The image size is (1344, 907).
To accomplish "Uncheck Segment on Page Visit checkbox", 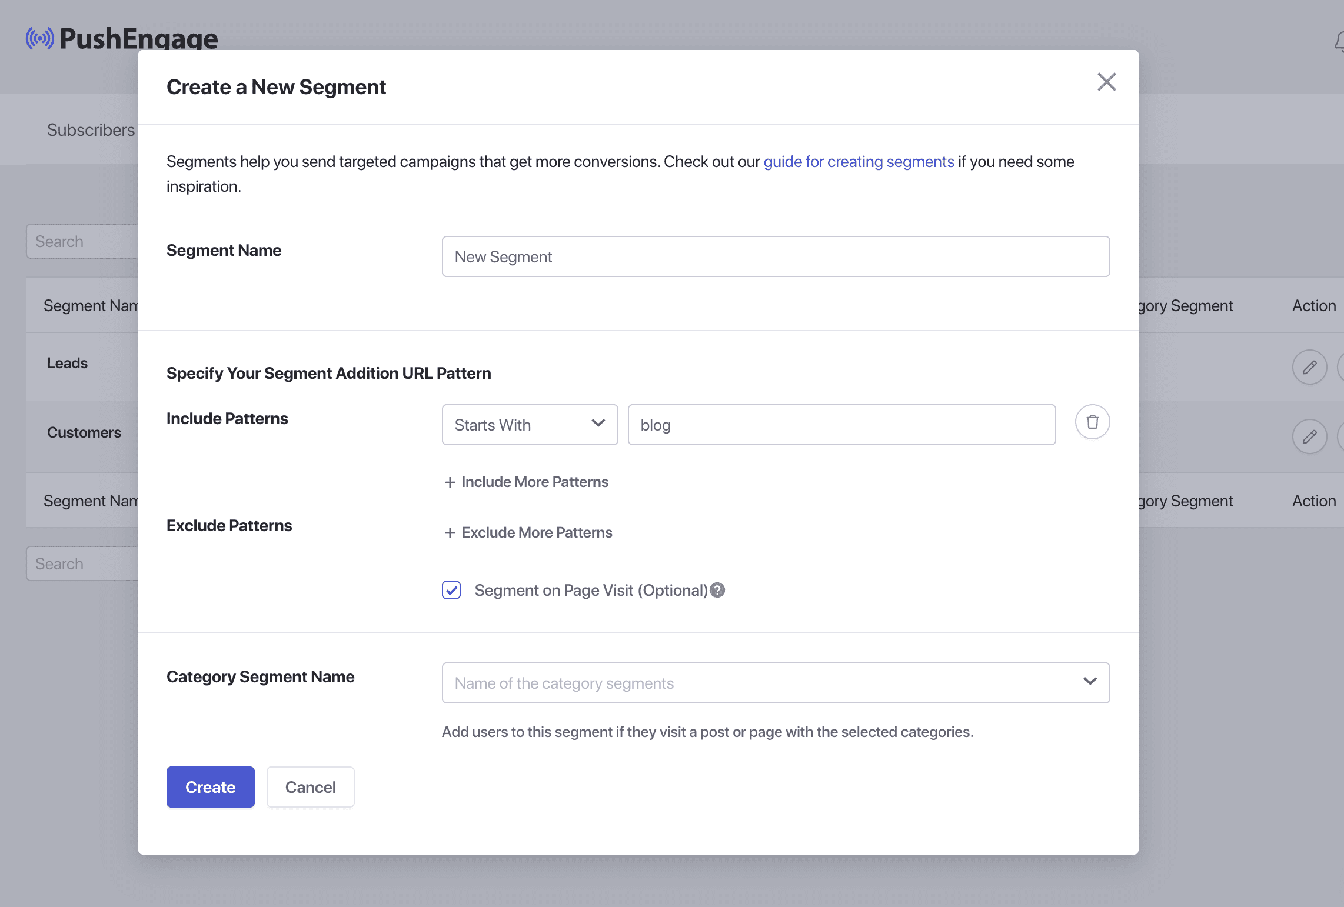I will tap(451, 590).
